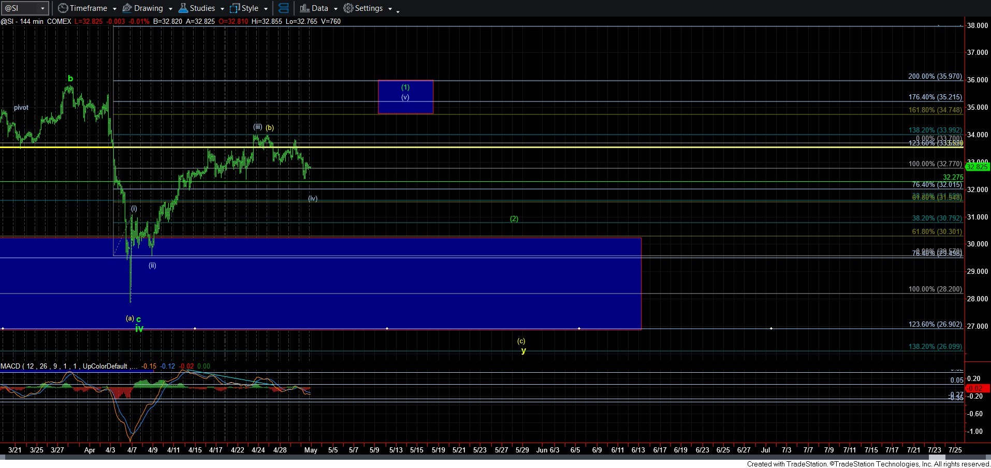This screenshot has width=991, height=468.
Task: Click the Settings gear icon
Action: coord(348,8)
